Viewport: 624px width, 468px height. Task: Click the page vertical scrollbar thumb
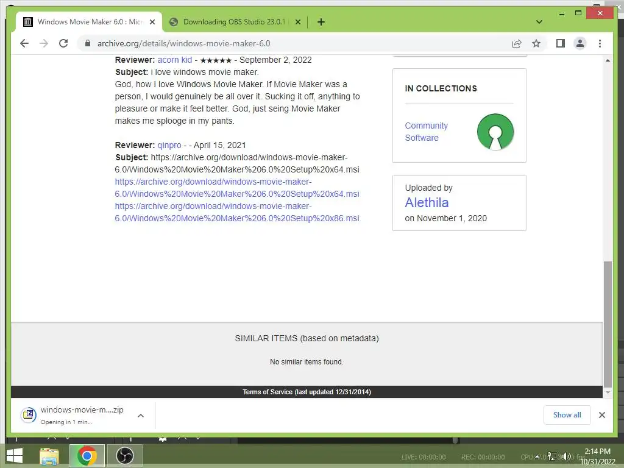tap(608, 324)
